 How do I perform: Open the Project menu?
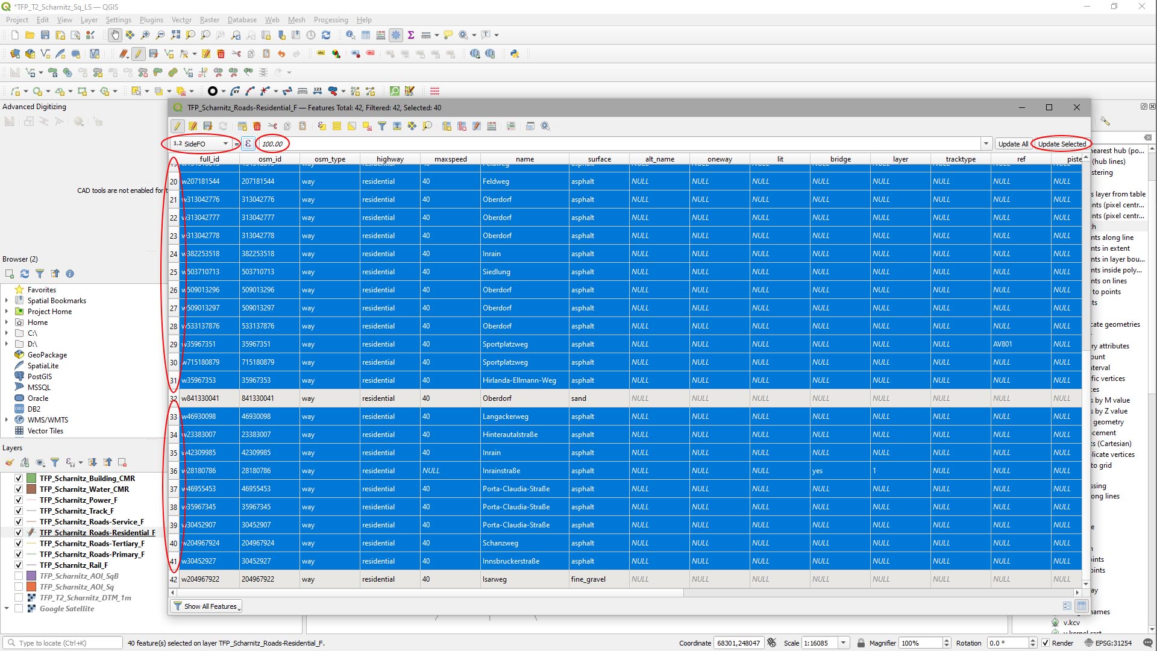tap(17, 20)
